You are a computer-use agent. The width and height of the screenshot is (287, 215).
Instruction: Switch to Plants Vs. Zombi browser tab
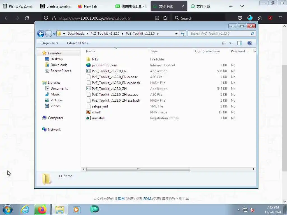tap(18, 6)
